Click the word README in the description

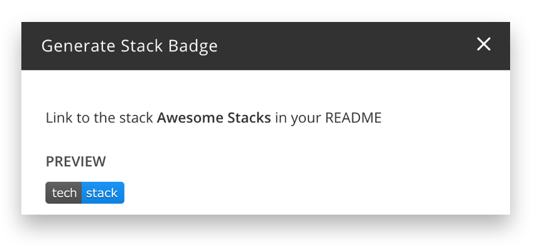353,118
